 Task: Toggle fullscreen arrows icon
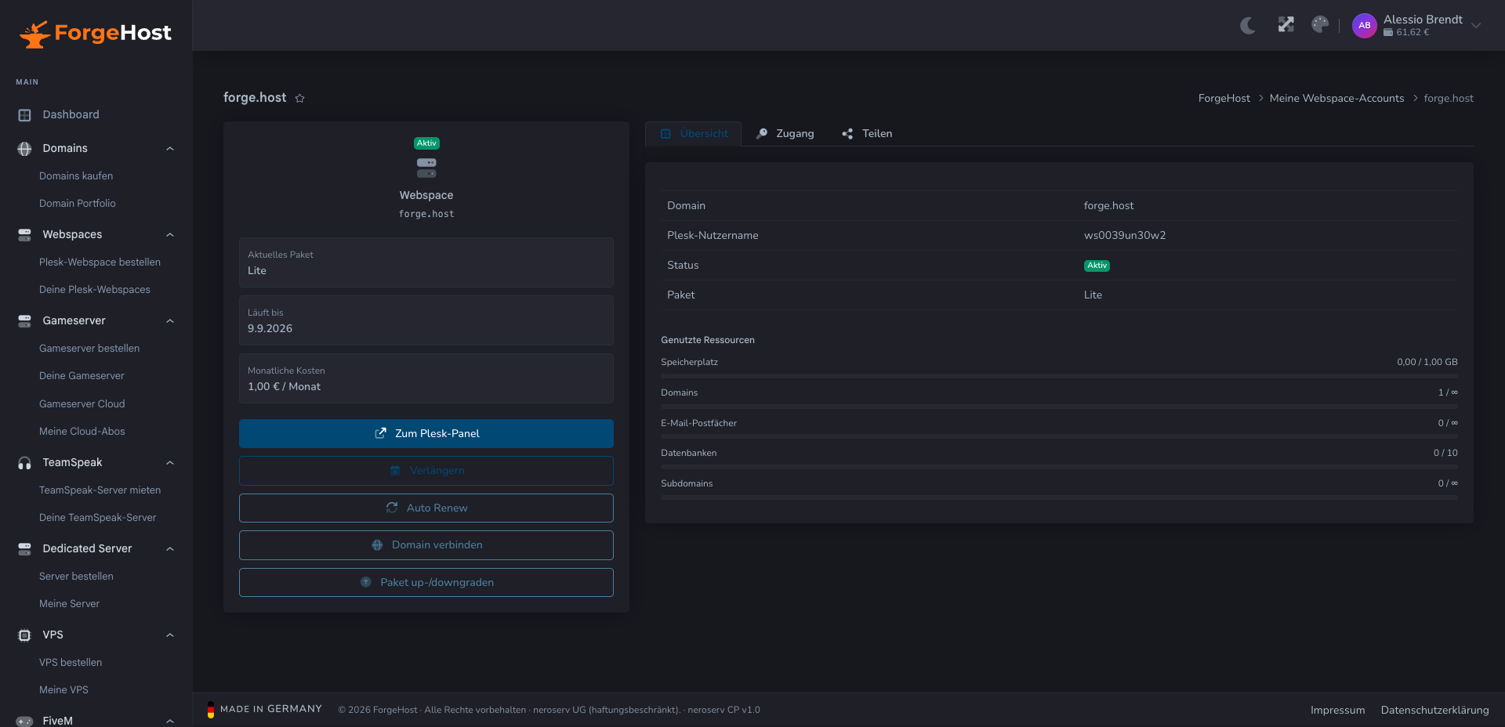(x=1286, y=25)
